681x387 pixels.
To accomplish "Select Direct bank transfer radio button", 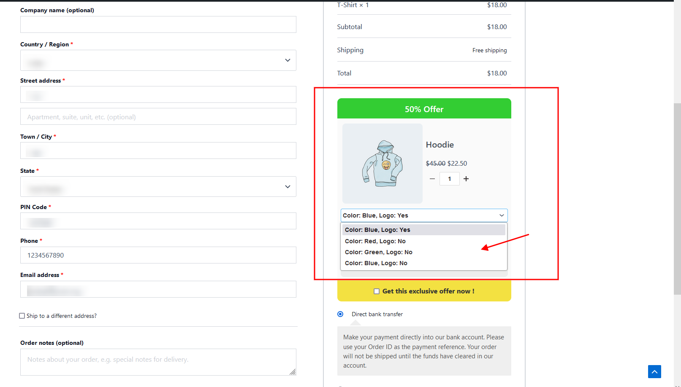I will tap(340, 314).
